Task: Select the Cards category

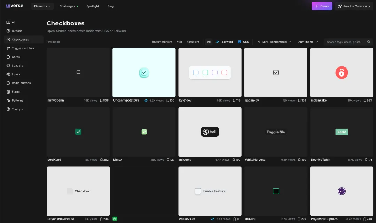Action: tap(14, 57)
